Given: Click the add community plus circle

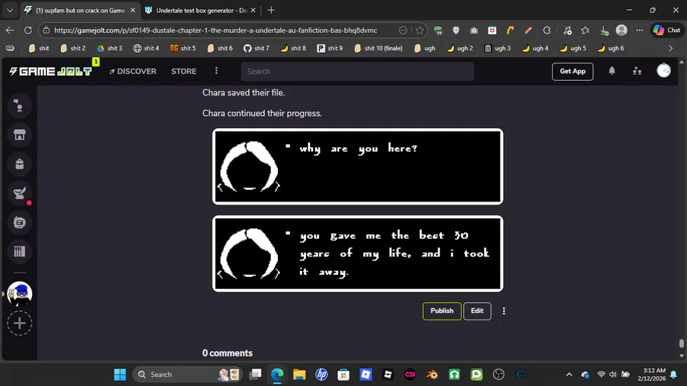Looking at the screenshot, I should tap(19, 323).
